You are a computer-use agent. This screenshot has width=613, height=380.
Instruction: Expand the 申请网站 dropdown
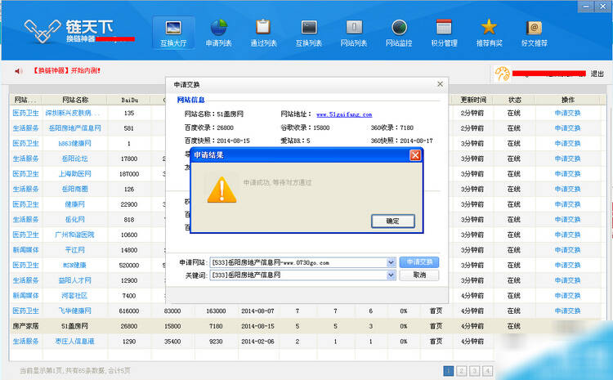pyautogui.click(x=391, y=262)
